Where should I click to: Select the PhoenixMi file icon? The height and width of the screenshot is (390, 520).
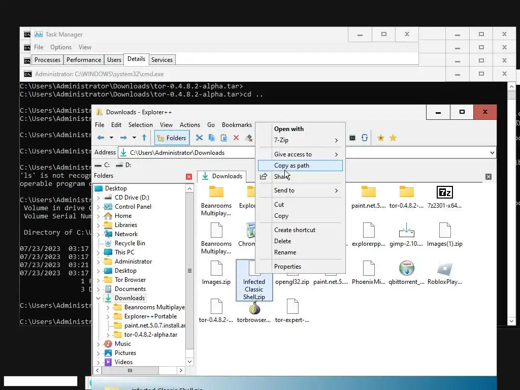click(x=369, y=273)
